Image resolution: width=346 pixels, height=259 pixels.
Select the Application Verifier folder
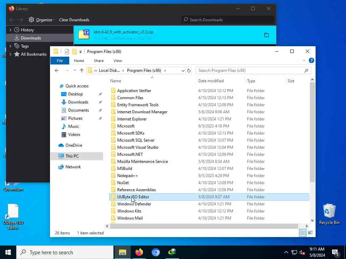134,90
